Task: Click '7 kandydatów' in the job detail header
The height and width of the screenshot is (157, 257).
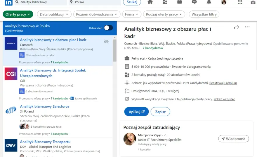Action: tap(153, 48)
